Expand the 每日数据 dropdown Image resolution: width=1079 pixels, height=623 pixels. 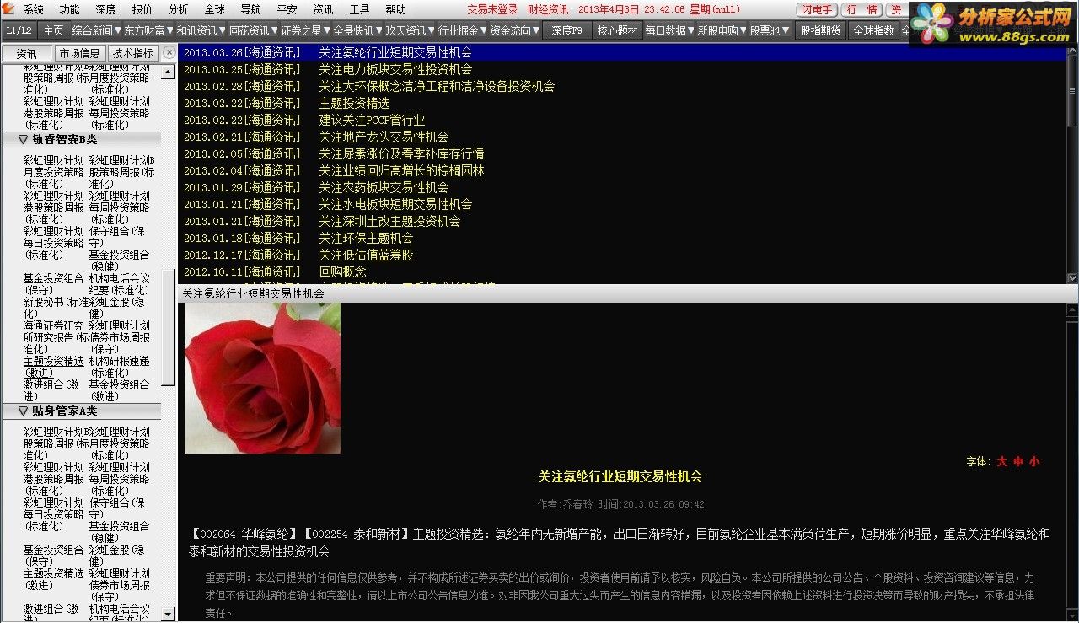coord(669,30)
